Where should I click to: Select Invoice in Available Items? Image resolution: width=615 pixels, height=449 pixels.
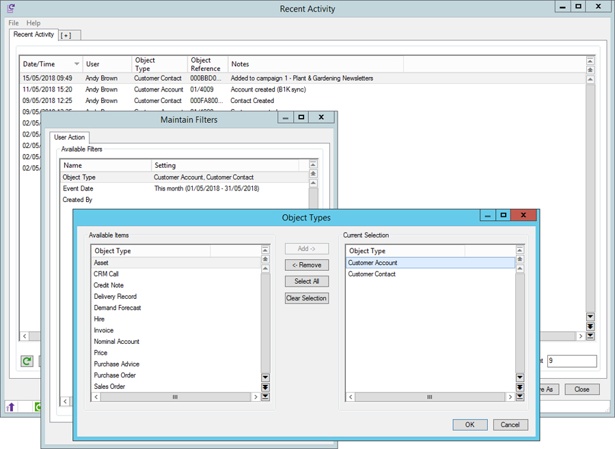(176, 330)
